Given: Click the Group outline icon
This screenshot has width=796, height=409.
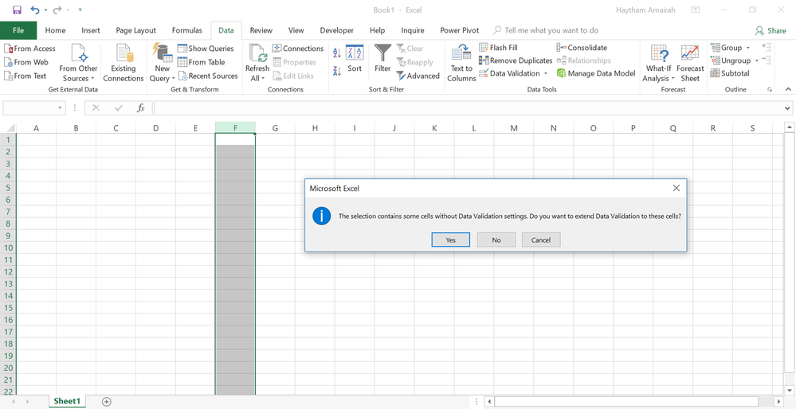Looking at the screenshot, I should (x=716, y=48).
